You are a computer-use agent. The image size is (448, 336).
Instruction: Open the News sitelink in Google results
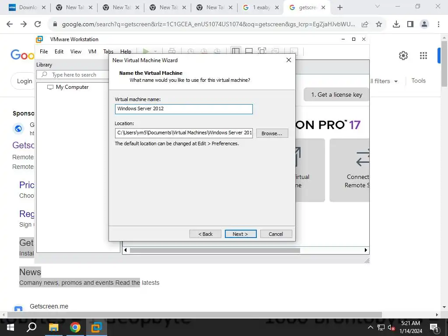pos(30,272)
